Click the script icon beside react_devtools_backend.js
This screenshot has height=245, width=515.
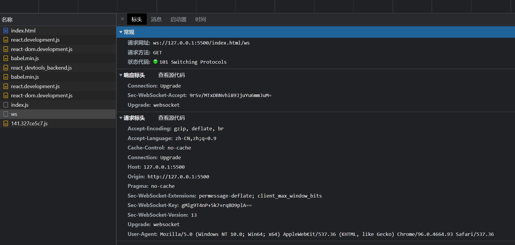(6, 68)
